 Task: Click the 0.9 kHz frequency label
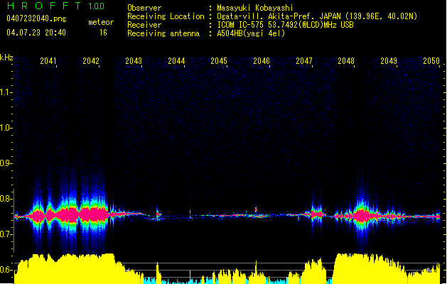click(x=6, y=163)
